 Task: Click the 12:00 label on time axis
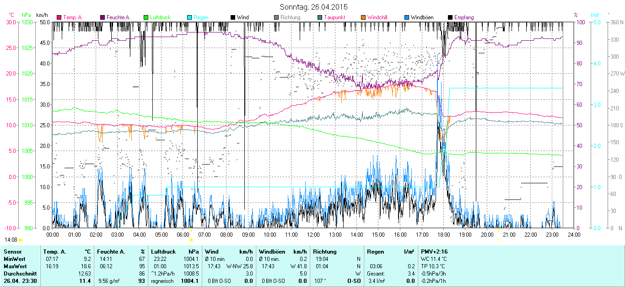(x=313, y=234)
